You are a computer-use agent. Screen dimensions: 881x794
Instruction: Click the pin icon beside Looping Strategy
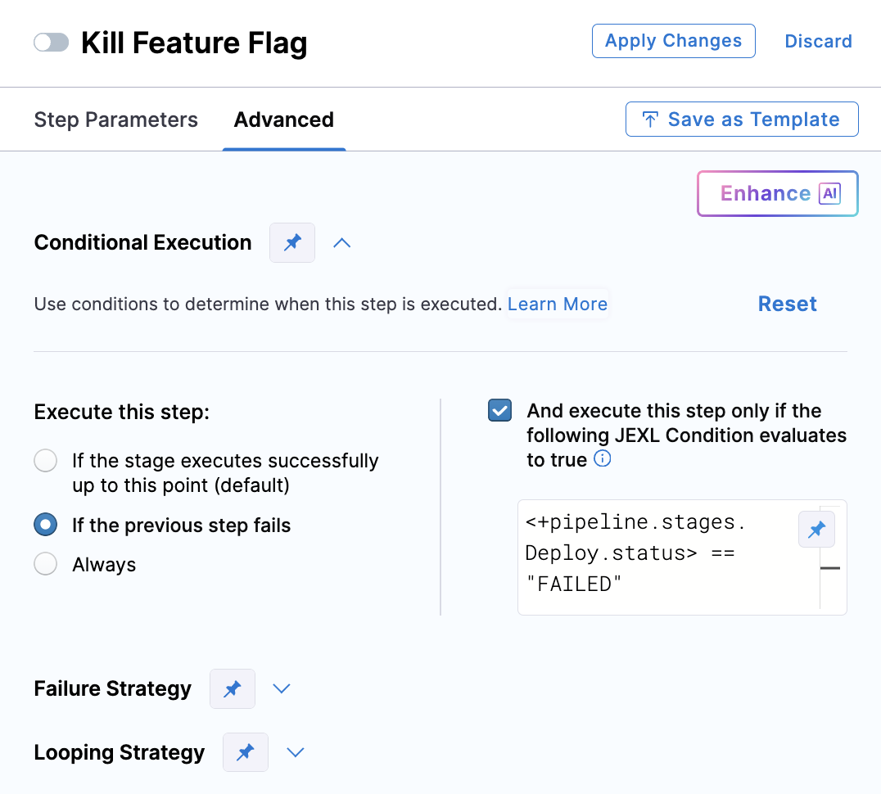pos(246,753)
